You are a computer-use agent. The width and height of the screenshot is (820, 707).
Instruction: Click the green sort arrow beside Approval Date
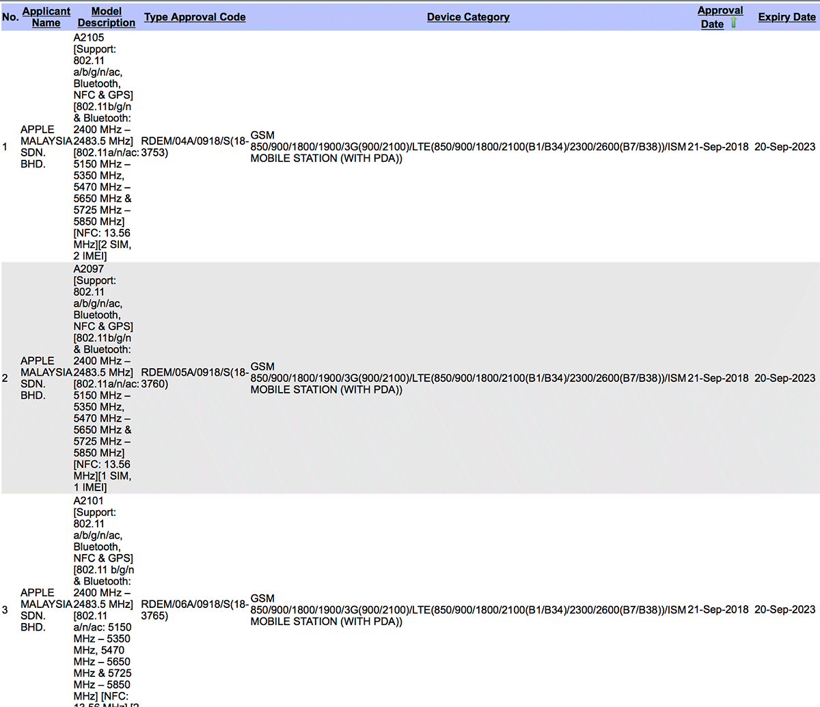(x=734, y=23)
